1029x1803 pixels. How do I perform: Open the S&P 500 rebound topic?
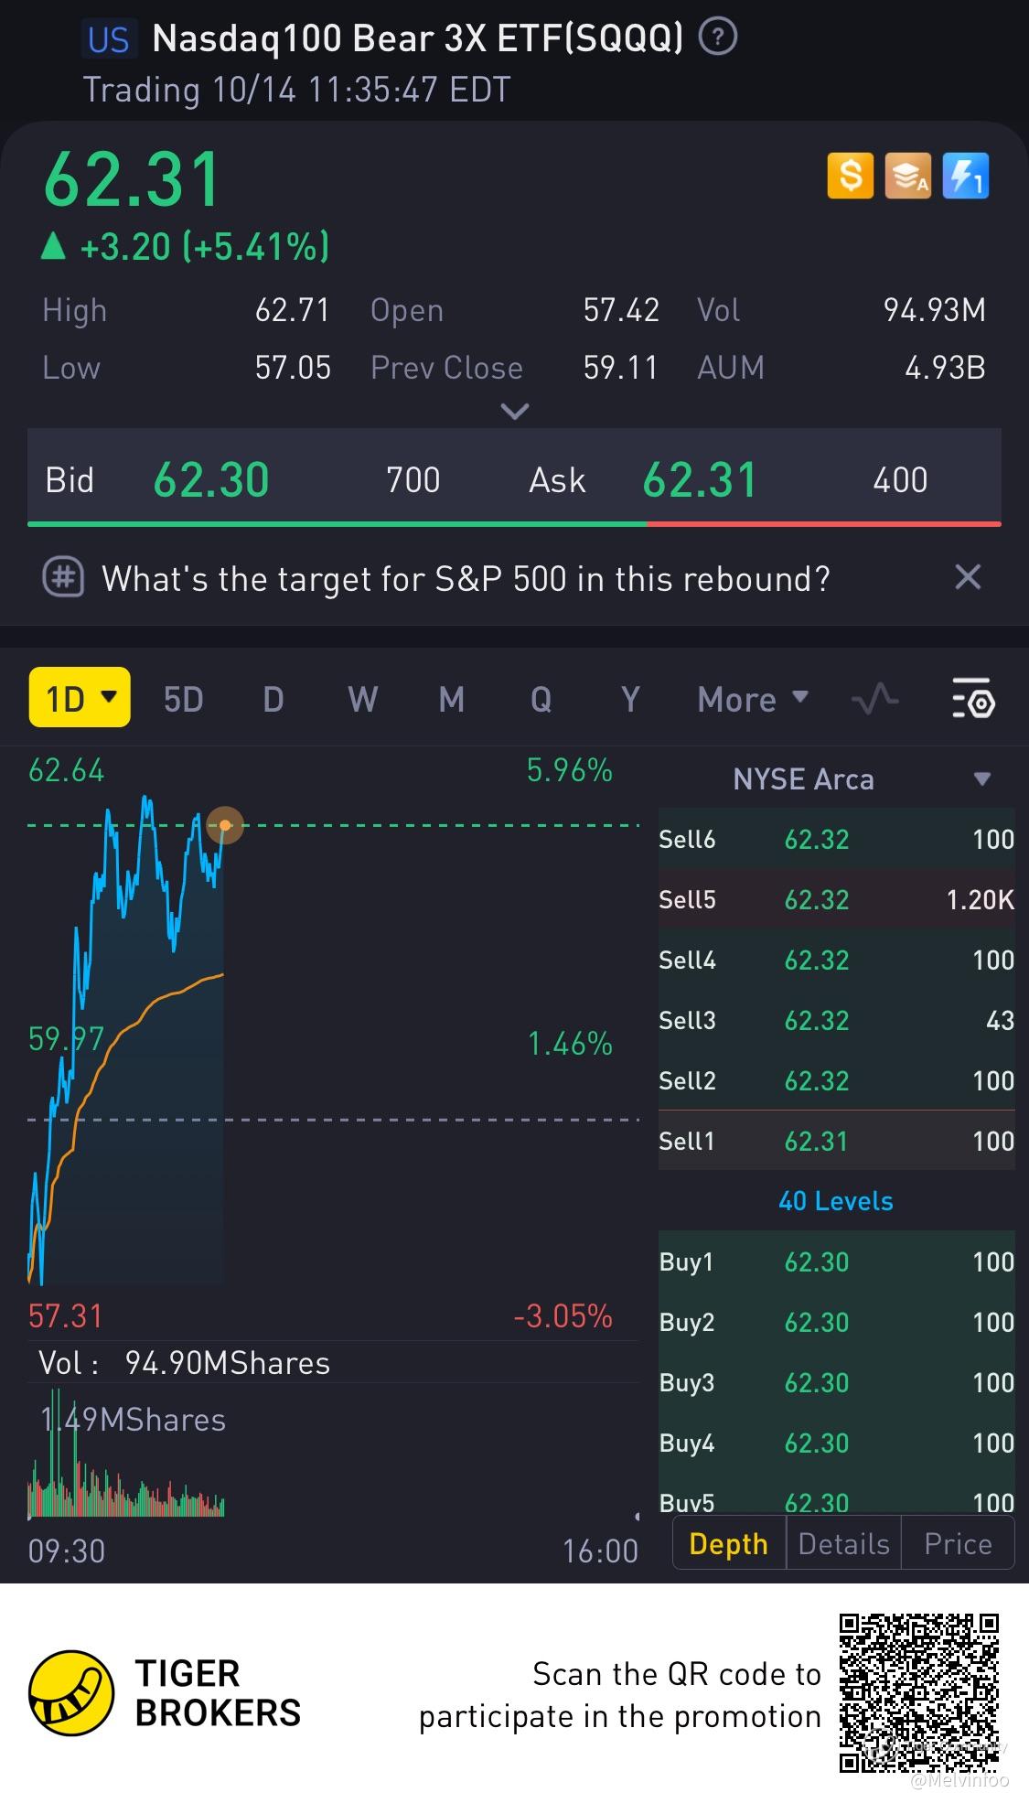pyautogui.click(x=466, y=578)
